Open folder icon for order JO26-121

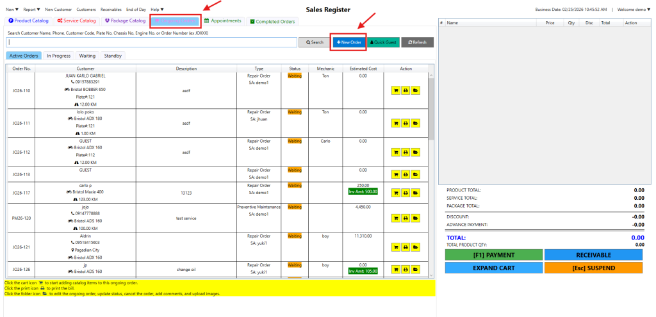click(x=415, y=247)
